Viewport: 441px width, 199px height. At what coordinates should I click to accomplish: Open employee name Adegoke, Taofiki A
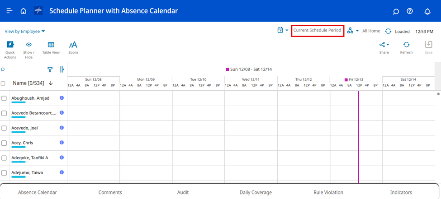click(30, 158)
